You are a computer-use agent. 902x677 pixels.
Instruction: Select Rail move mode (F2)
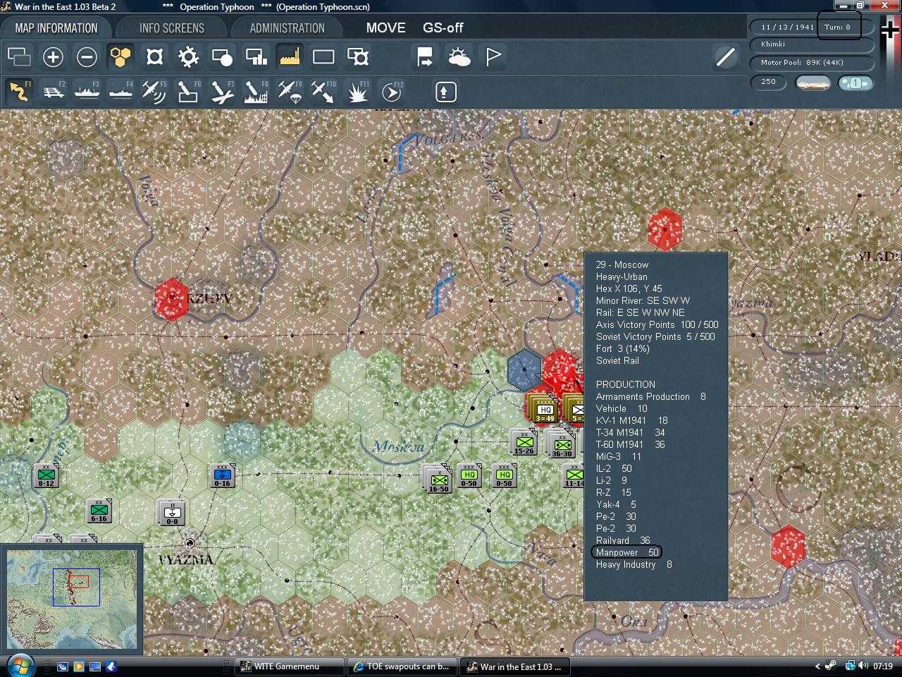pos(53,92)
